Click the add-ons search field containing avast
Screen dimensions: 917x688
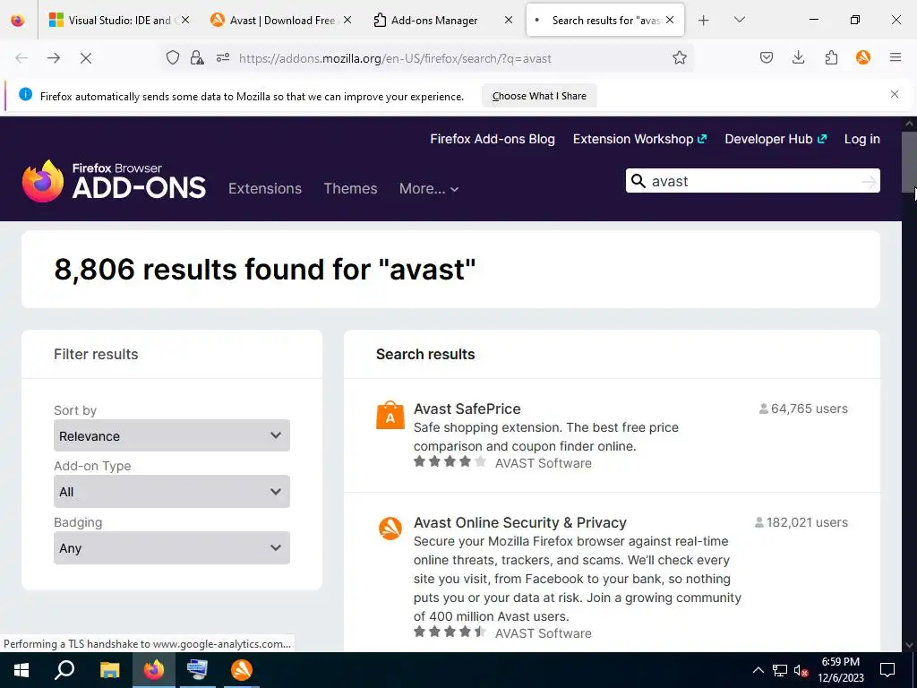(x=752, y=181)
